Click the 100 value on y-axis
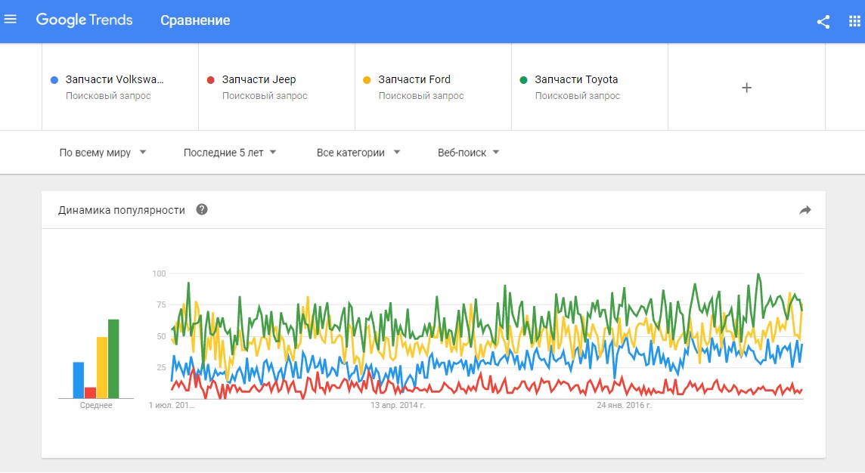Image resolution: width=865 pixels, height=473 pixels. 159,274
